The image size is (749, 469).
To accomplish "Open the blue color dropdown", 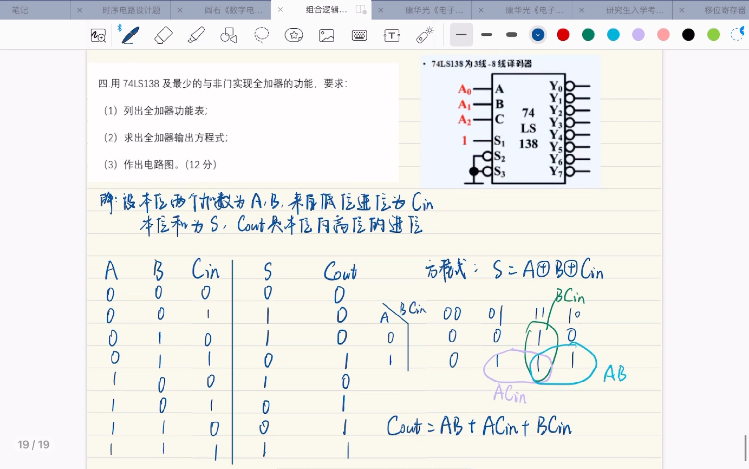I will 538,34.
